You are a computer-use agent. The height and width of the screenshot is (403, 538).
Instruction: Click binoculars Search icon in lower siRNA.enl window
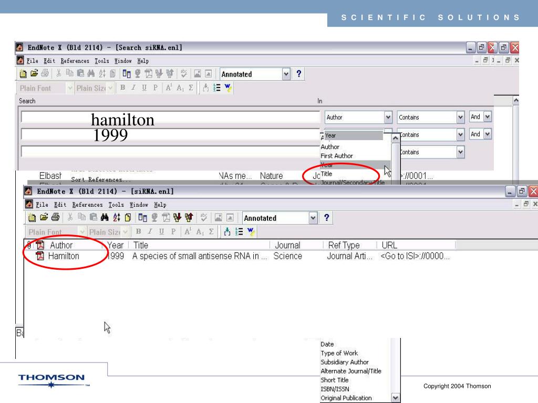click(105, 217)
